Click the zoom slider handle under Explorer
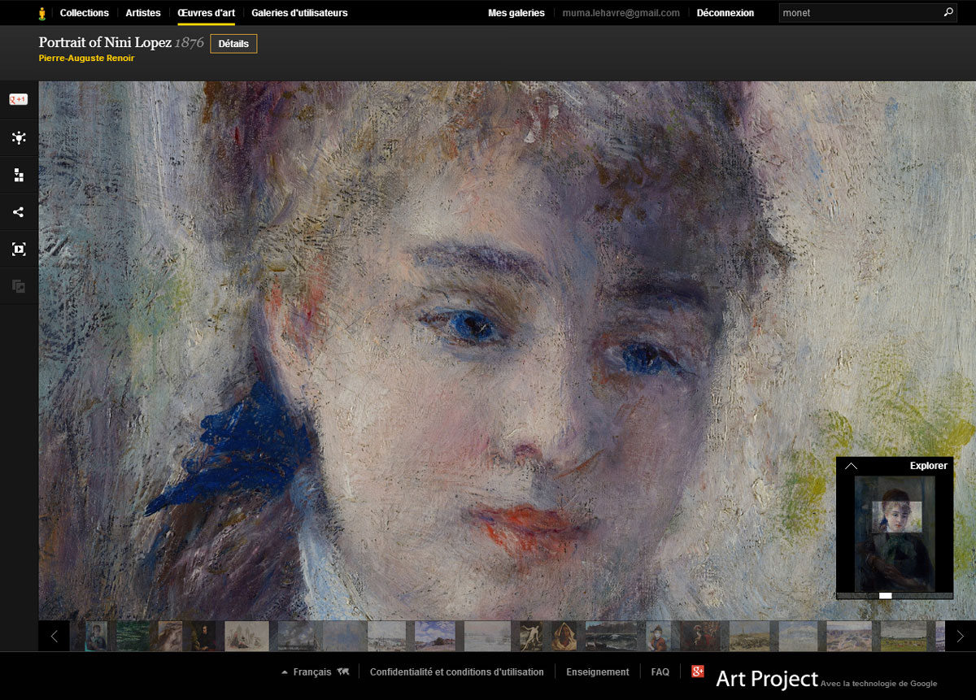 (x=886, y=596)
